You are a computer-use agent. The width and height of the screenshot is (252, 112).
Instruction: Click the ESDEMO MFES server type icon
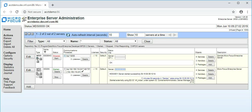coord(39,60)
